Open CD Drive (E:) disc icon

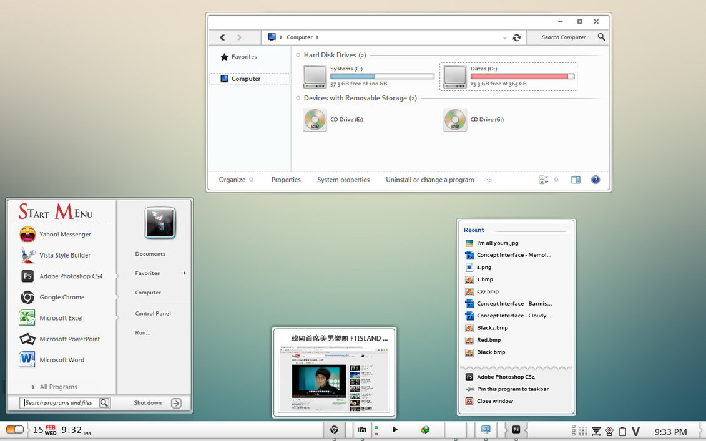[315, 120]
